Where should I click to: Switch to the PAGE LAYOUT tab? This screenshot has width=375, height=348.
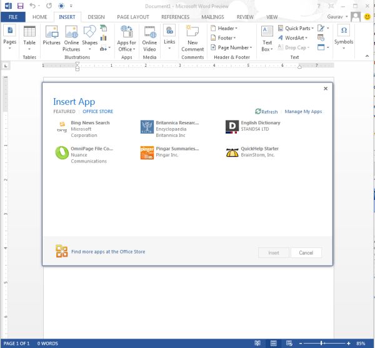[133, 17]
